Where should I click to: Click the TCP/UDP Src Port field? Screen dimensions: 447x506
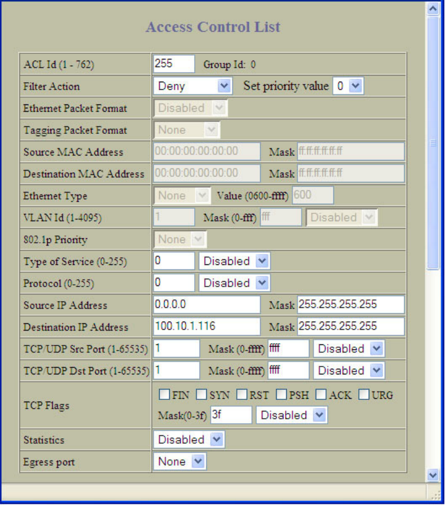(x=176, y=348)
